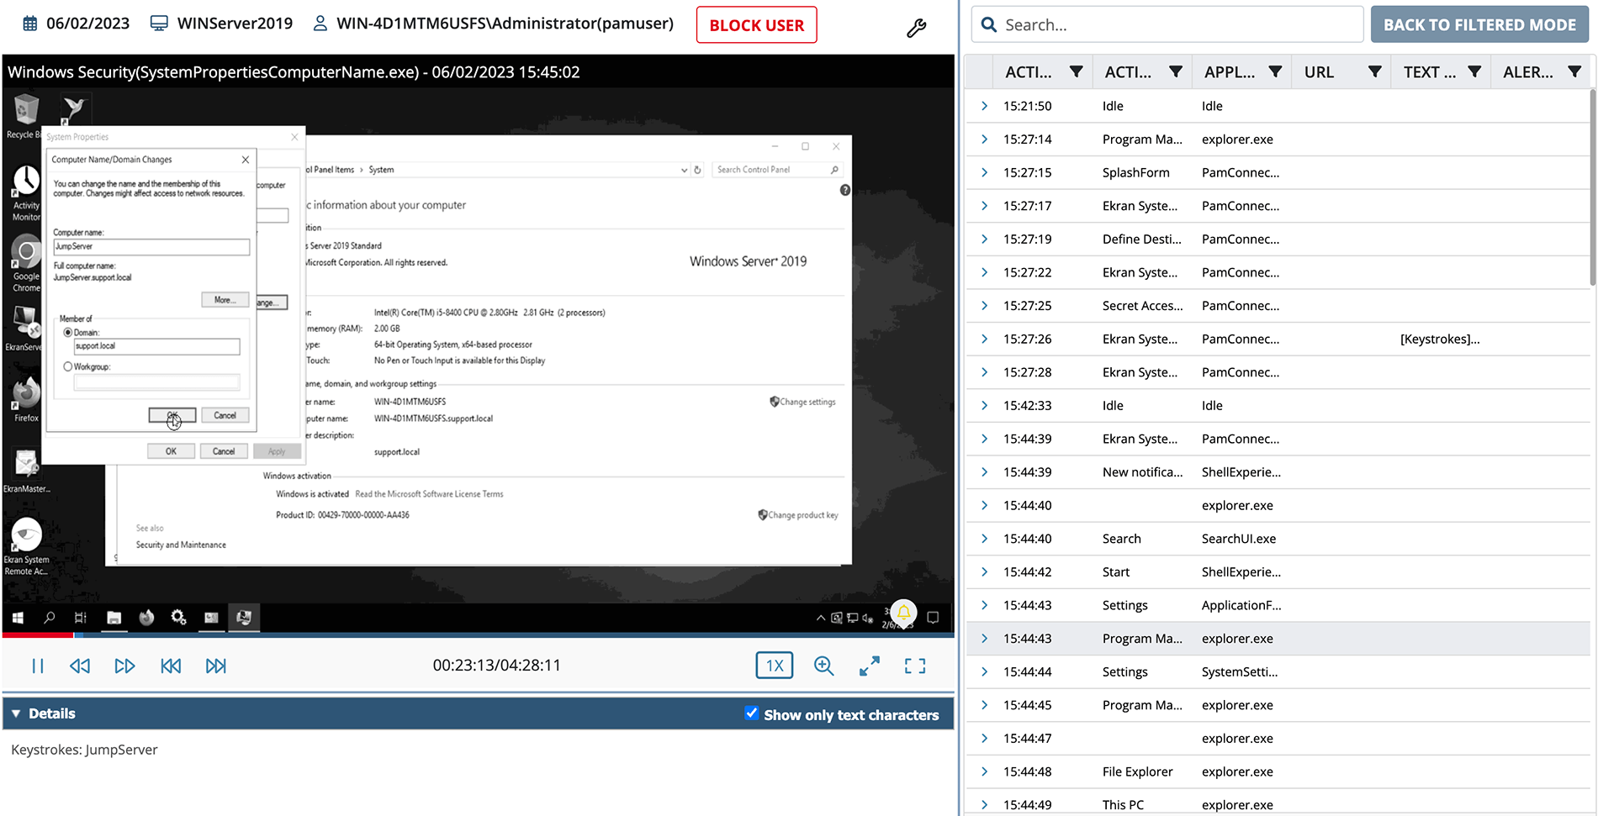Screen dimensions: 1598x816
Task: Click BACK TO FILTERED MODE button
Action: 1479,24
